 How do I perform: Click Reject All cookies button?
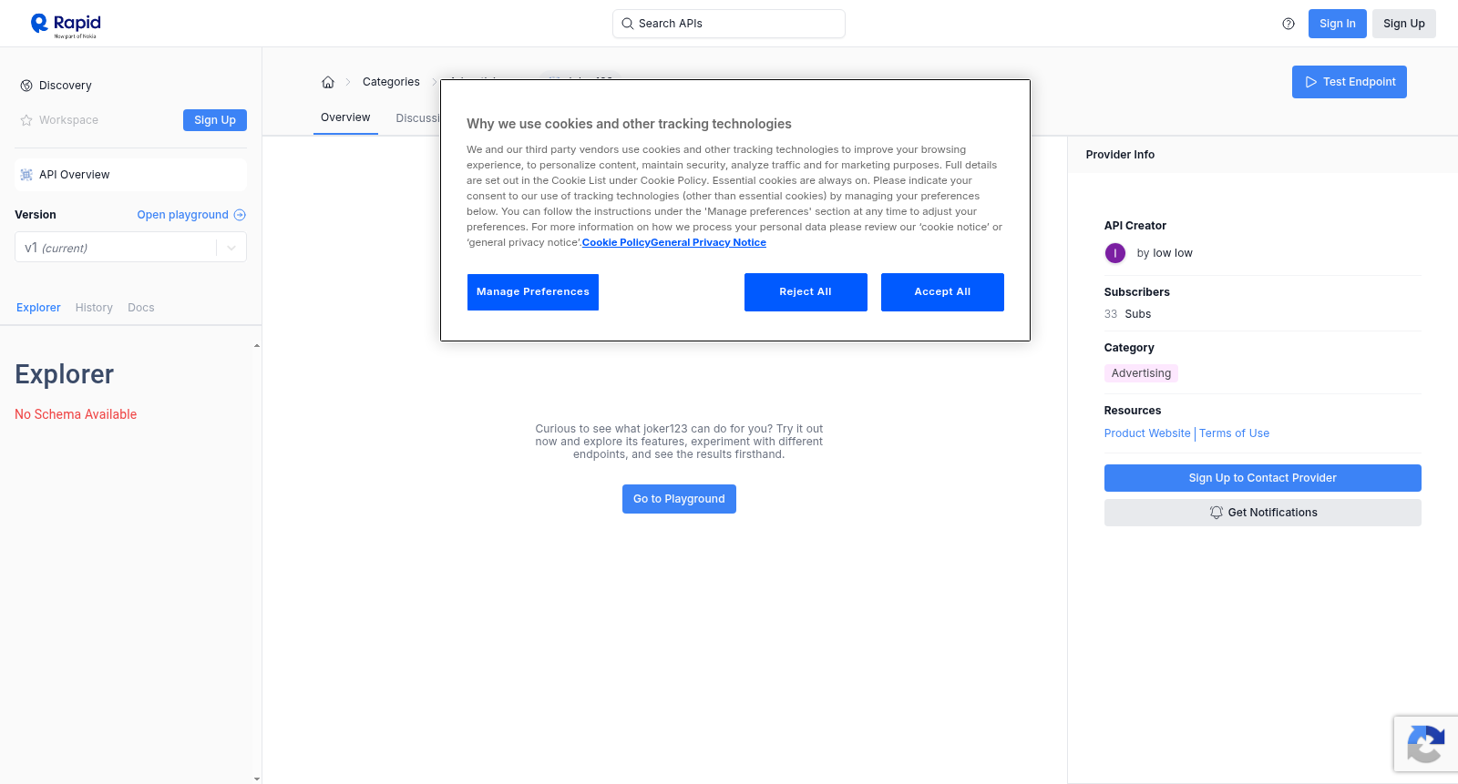(x=806, y=292)
